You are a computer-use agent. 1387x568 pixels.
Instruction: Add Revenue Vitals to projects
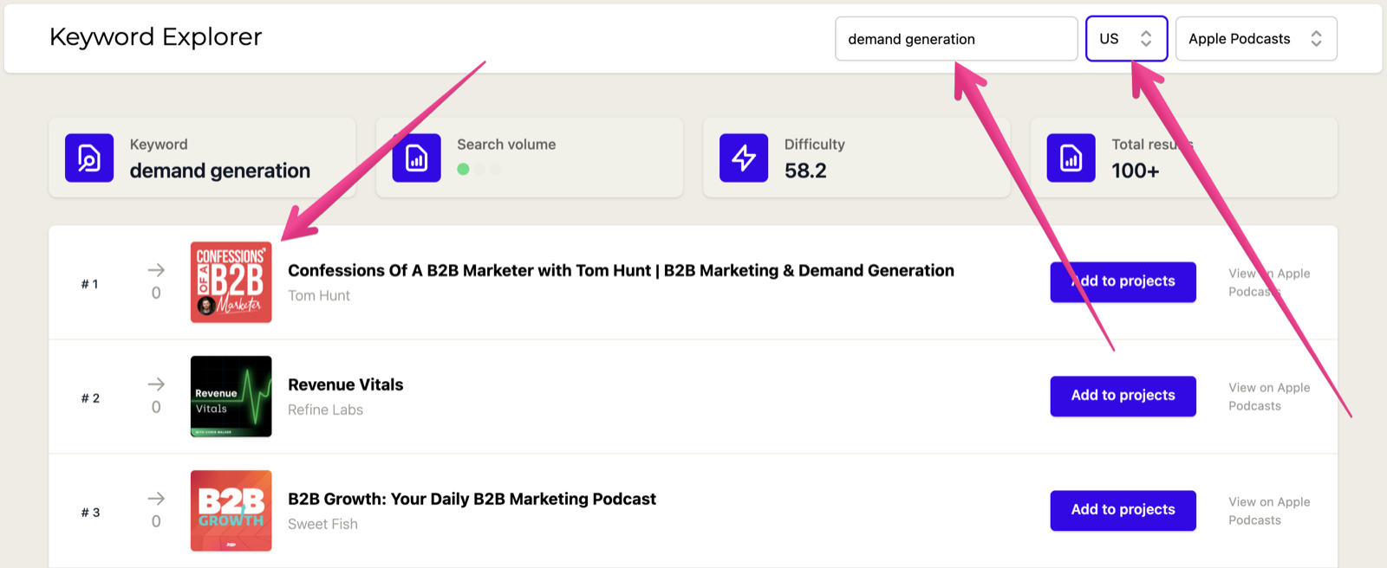(1123, 396)
